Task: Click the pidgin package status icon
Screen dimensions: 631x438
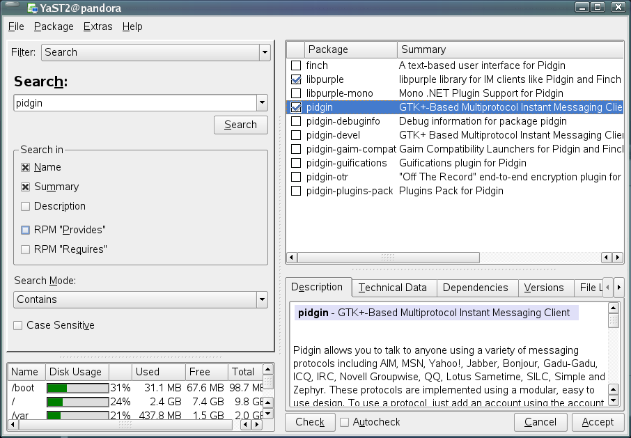Action: coord(296,107)
